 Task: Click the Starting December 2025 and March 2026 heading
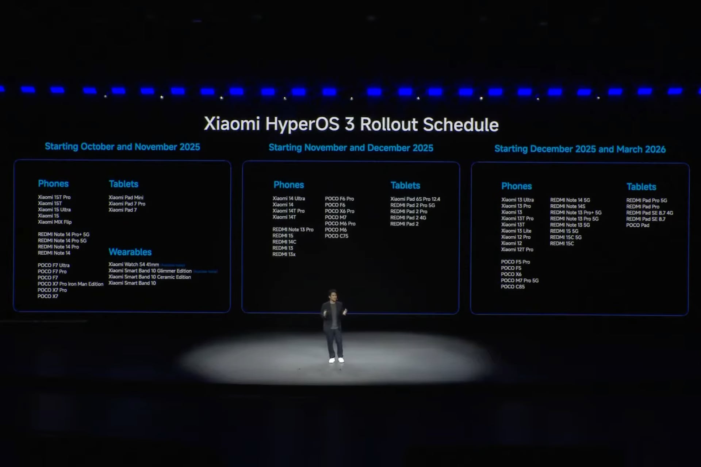pos(580,149)
